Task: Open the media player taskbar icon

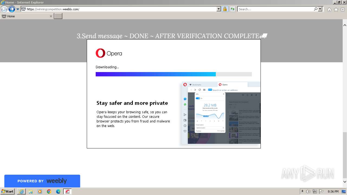Action: [40, 191]
